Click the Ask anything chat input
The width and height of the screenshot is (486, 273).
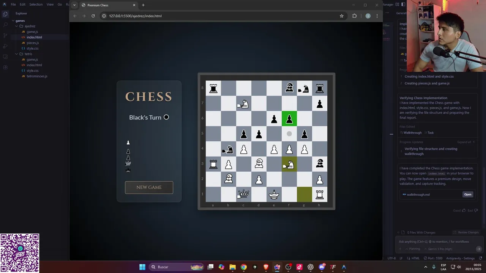439,242
